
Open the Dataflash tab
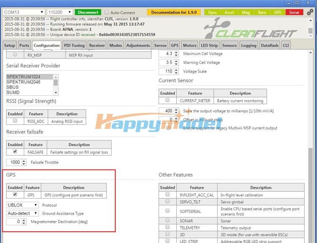pos(270,45)
